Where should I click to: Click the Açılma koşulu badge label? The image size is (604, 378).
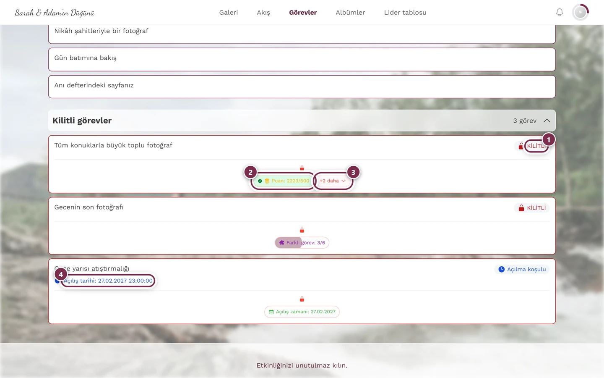(x=526, y=269)
